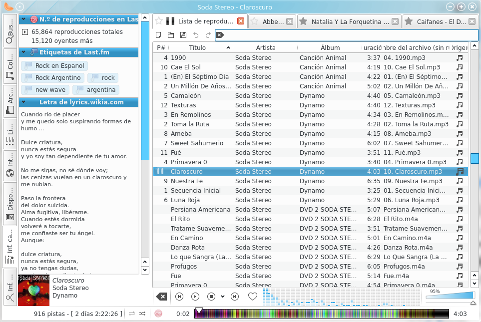Click music note icon for 1990 row

click(459, 57)
